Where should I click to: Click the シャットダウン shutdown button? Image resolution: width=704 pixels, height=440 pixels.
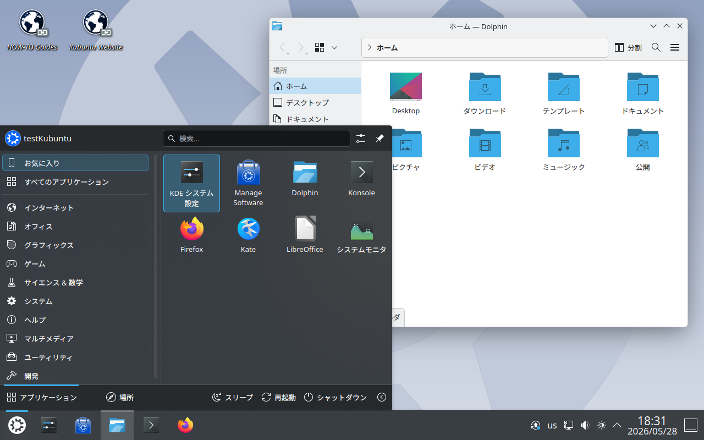pos(335,397)
